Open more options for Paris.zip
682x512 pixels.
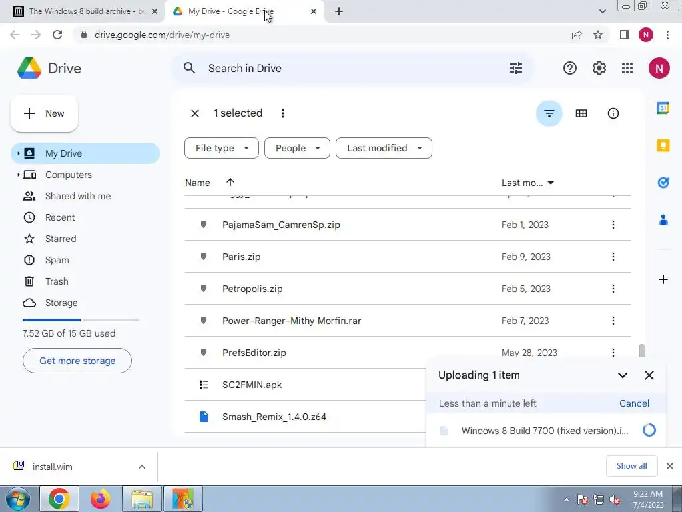click(613, 257)
